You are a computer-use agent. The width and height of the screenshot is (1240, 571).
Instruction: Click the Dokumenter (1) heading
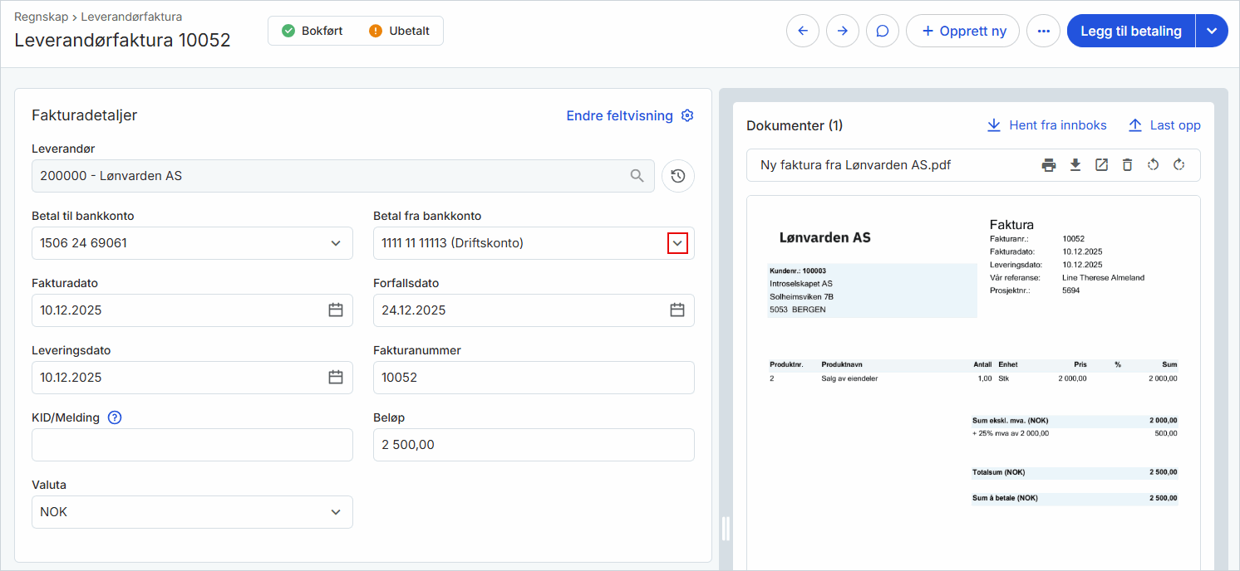pos(795,125)
